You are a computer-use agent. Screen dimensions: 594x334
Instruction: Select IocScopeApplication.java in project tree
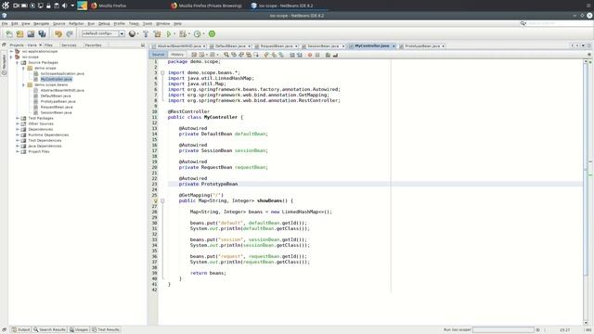(x=62, y=74)
